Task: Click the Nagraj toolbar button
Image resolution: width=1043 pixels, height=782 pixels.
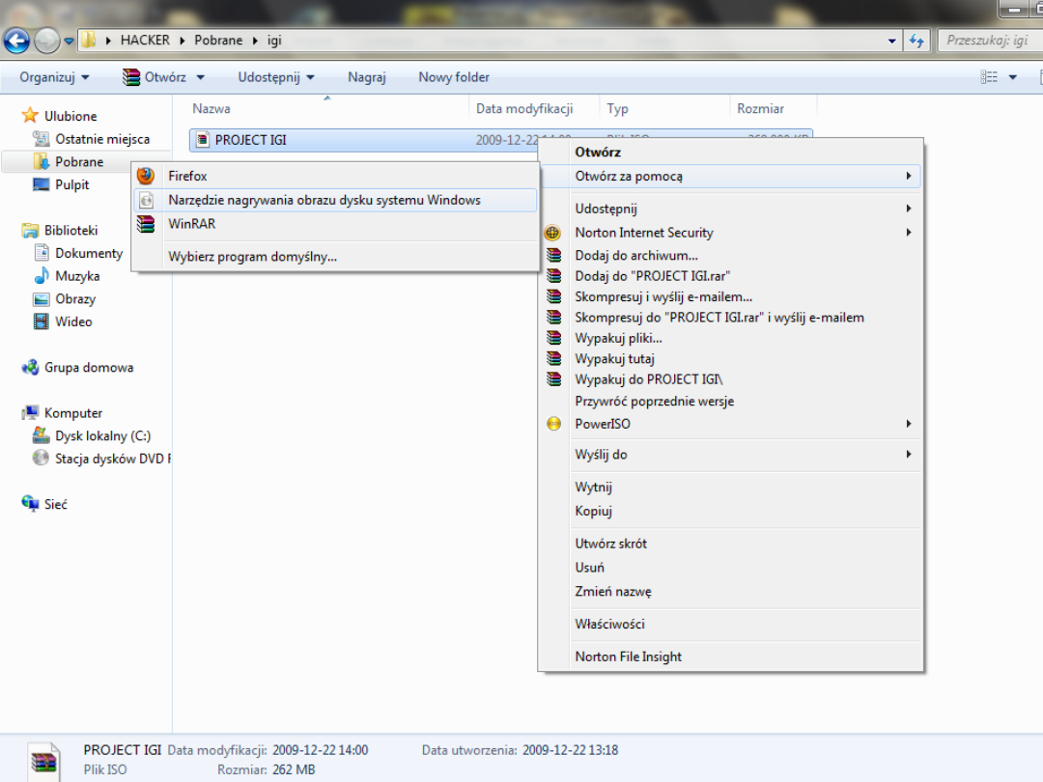Action: (367, 77)
